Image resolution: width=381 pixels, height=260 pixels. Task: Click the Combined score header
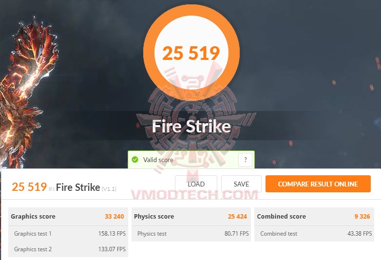point(282,216)
